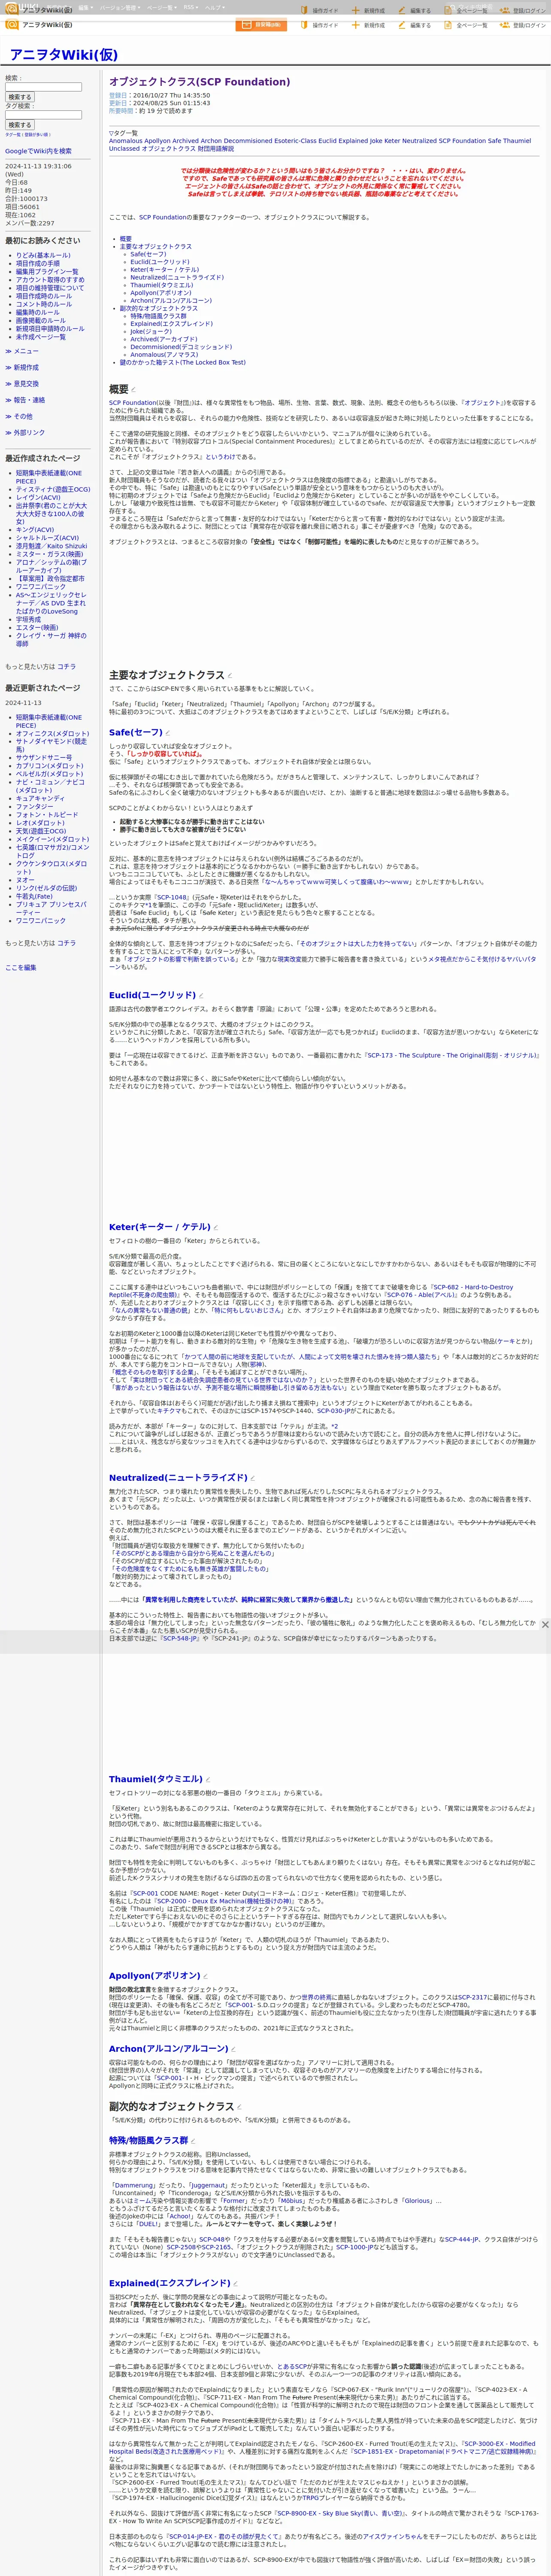Open 宇垣秀成 recent page link
This screenshot has width=551, height=2576.
[28, 619]
